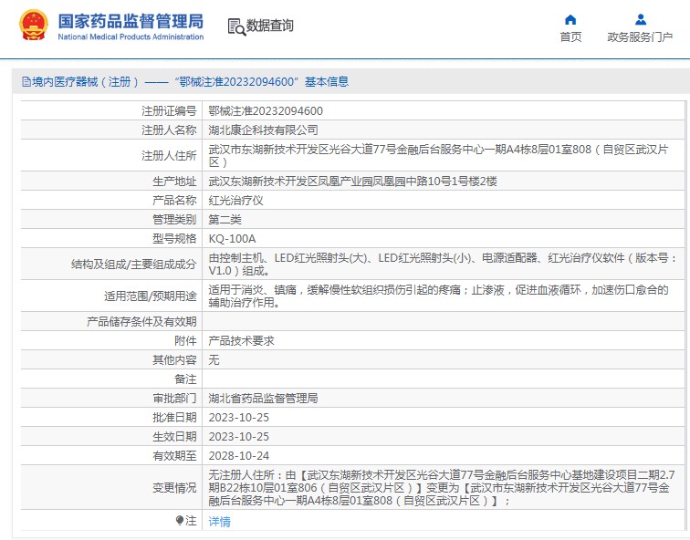The width and height of the screenshot is (690, 540).
Task: Select attachment value 产品技术要求
Action: tap(241, 341)
